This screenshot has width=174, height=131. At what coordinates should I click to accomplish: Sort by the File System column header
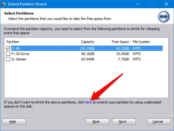pyautogui.click(x=147, y=42)
